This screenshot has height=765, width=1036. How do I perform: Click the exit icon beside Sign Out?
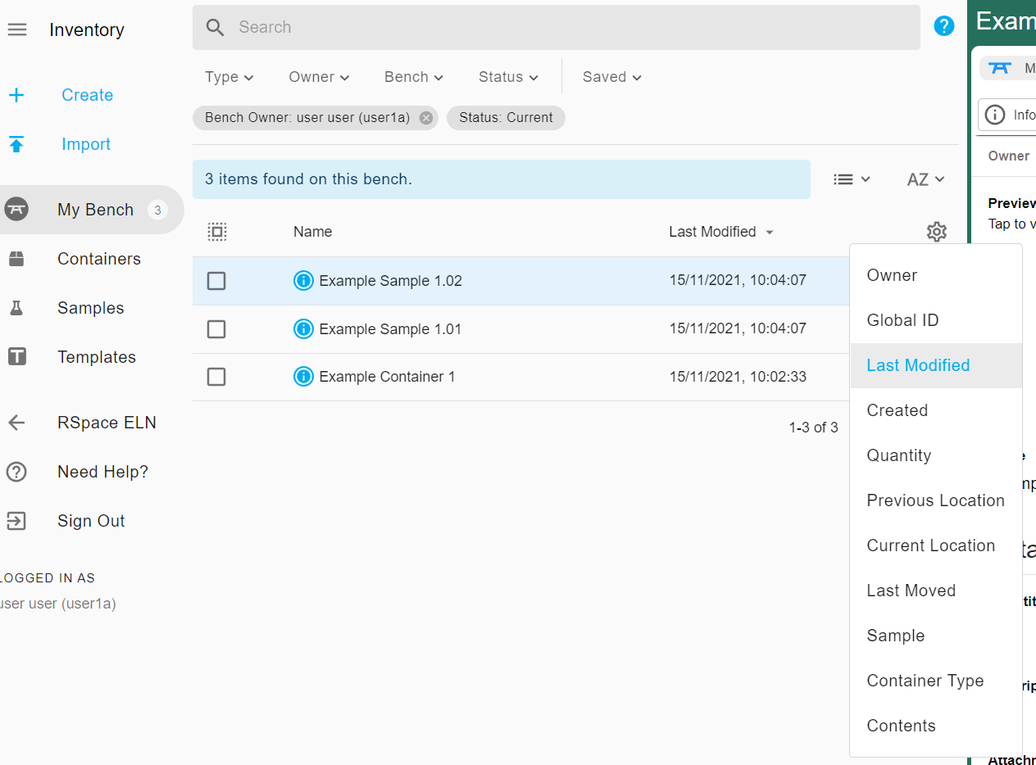[16, 521]
